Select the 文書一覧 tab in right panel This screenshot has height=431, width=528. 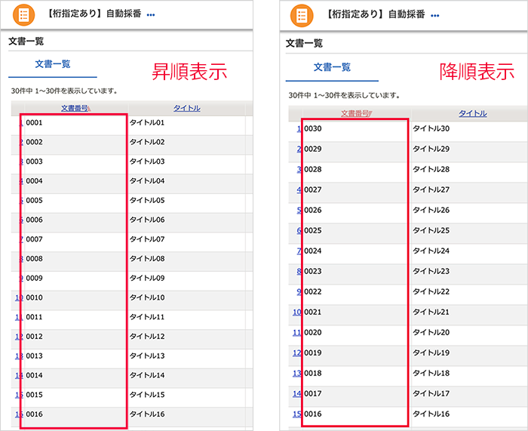click(332, 67)
